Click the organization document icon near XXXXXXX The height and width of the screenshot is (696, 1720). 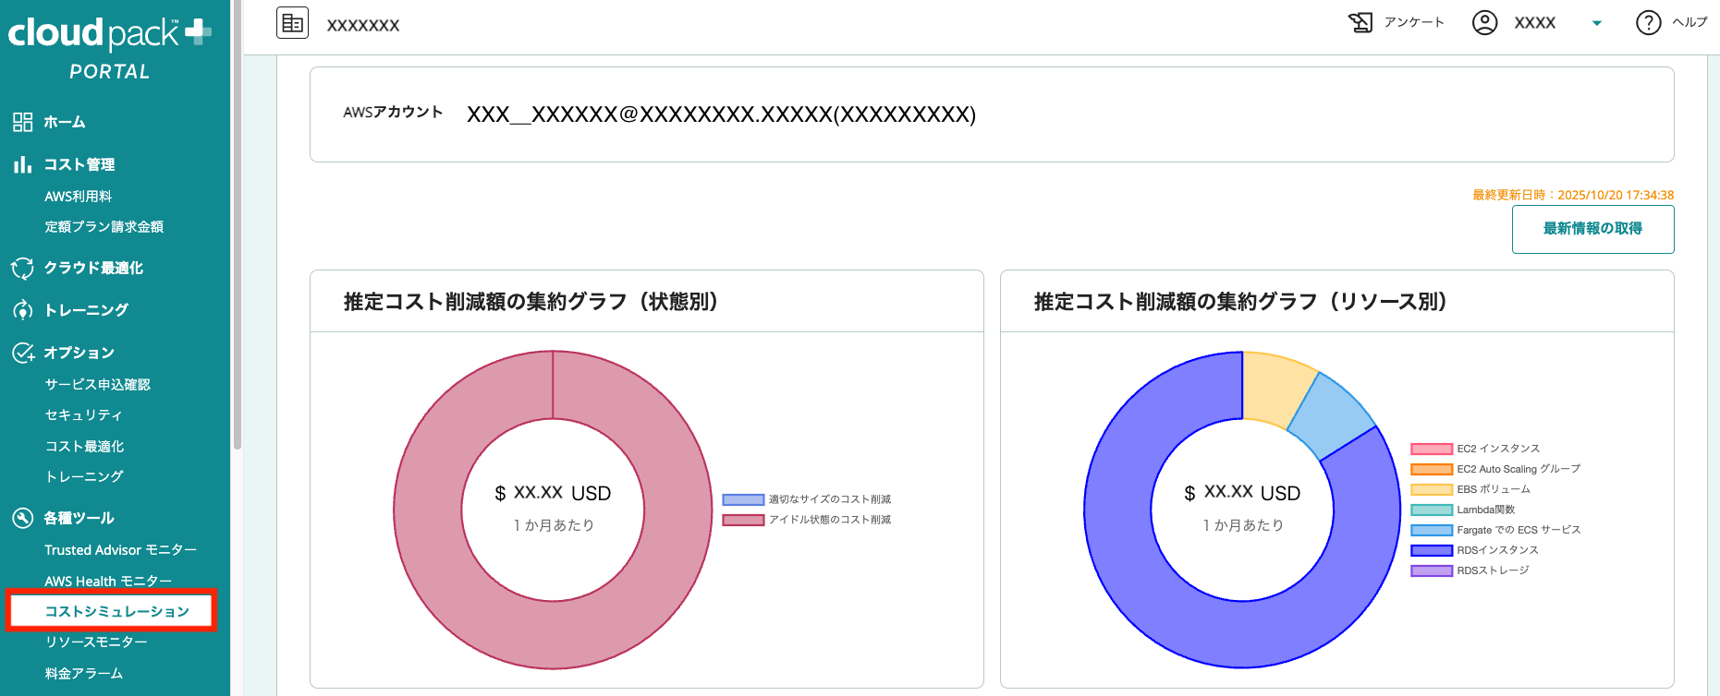coord(292,23)
